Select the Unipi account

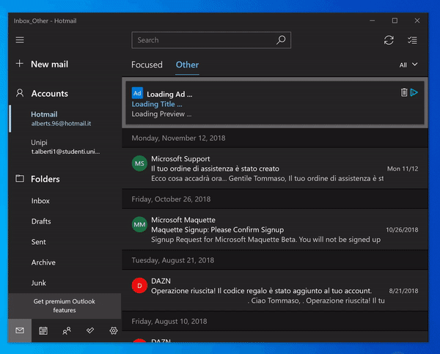click(65, 147)
